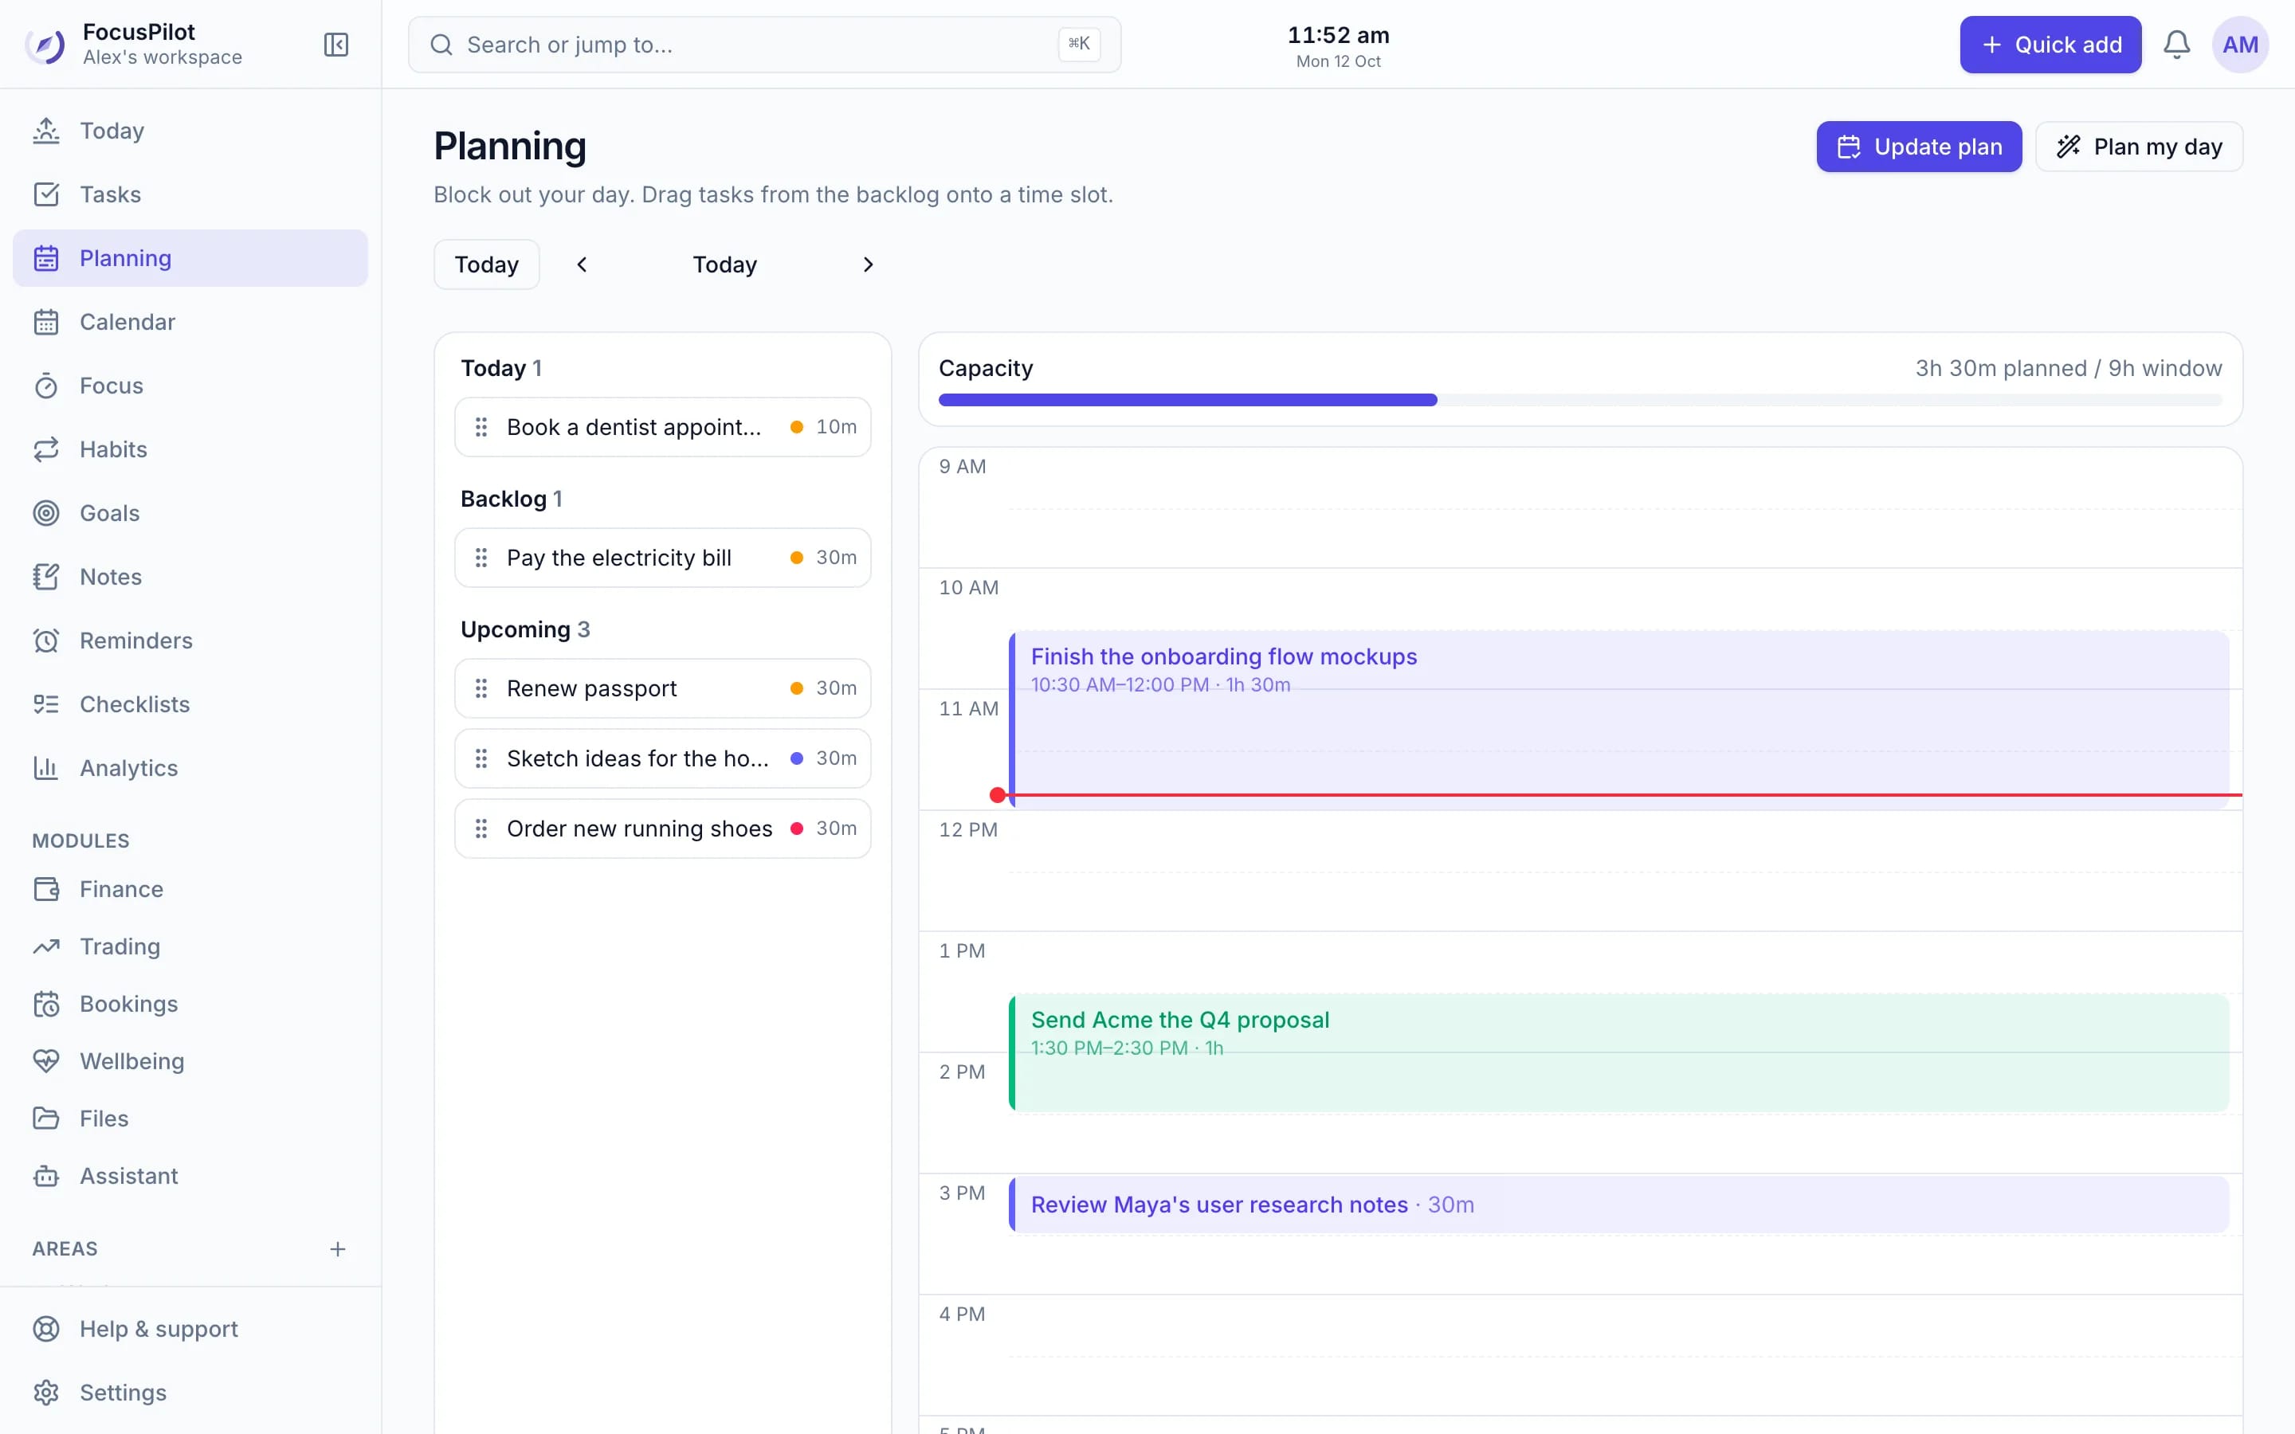
Task: Click the Assistant robot icon
Action: pos(45,1176)
